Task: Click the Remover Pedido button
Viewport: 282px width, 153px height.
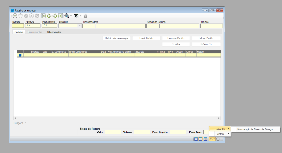Action: (176, 38)
